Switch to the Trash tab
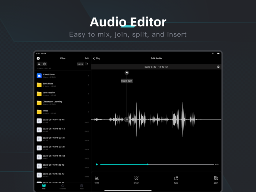The width and height of the screenshot is (256, 192). point(82,187)
